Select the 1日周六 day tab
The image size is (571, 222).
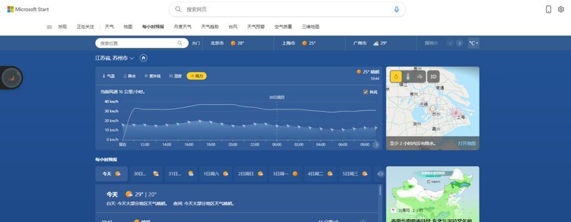tap(216, 174)
